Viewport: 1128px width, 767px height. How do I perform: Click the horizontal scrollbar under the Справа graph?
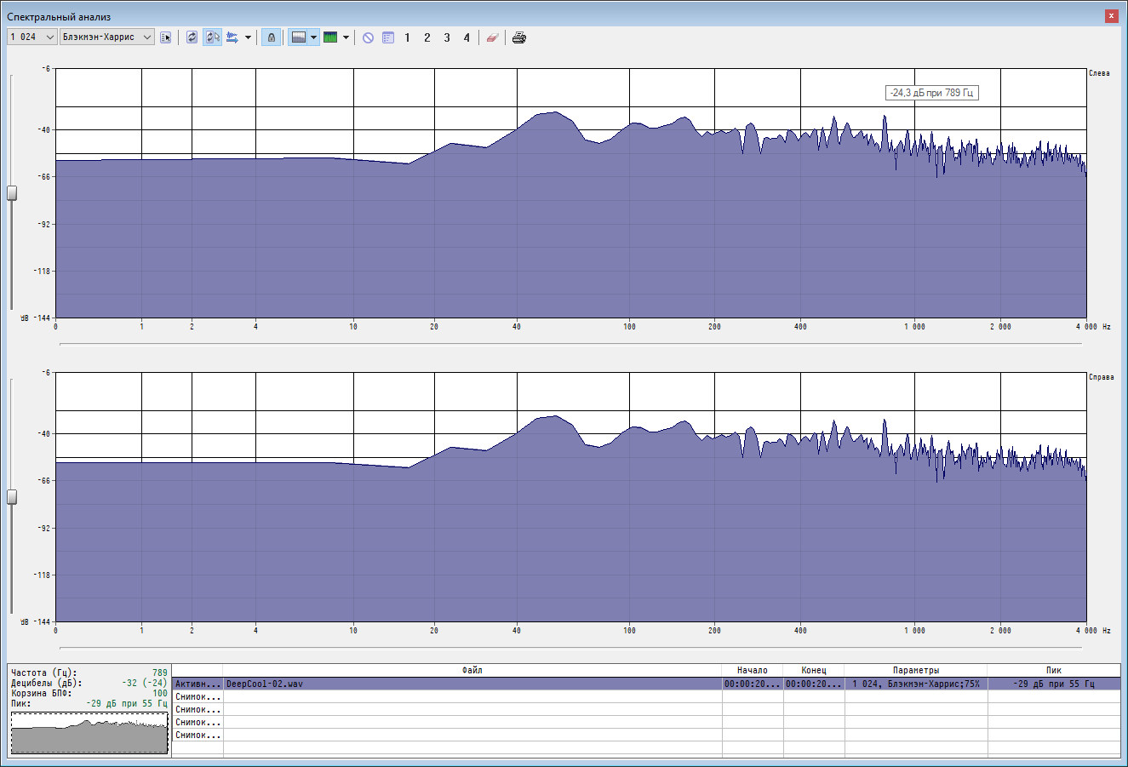coord(570,648)
